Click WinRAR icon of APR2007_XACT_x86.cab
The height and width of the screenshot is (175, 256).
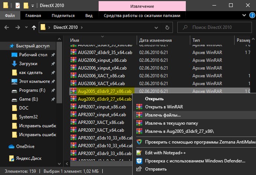[74, 122]
